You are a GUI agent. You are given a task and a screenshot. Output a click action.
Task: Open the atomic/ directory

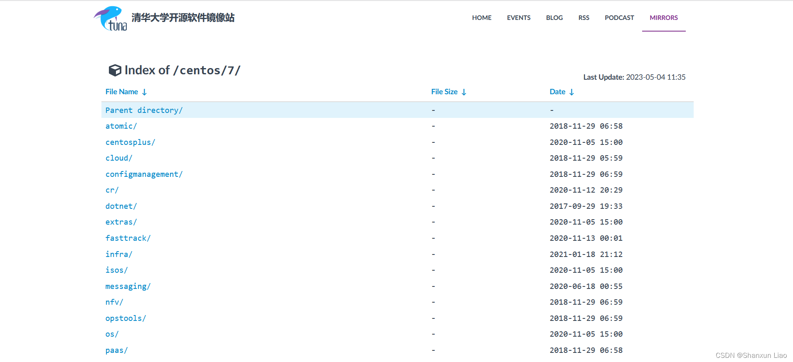[121, 126]
